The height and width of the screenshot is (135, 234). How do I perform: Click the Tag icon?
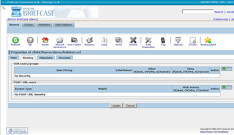[x=163, y=40]
